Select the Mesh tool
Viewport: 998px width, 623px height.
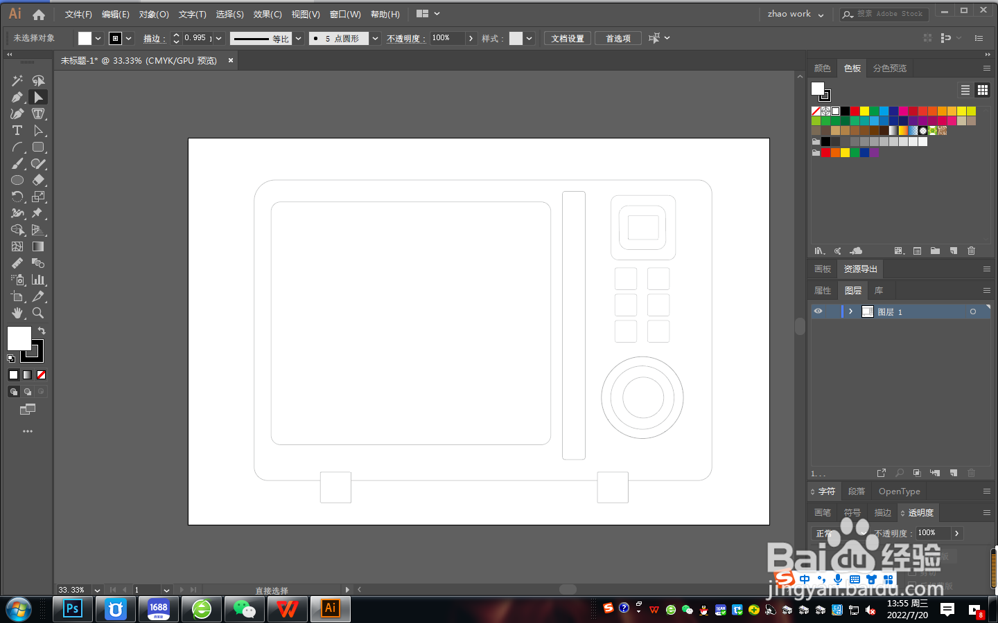point(17,247)
